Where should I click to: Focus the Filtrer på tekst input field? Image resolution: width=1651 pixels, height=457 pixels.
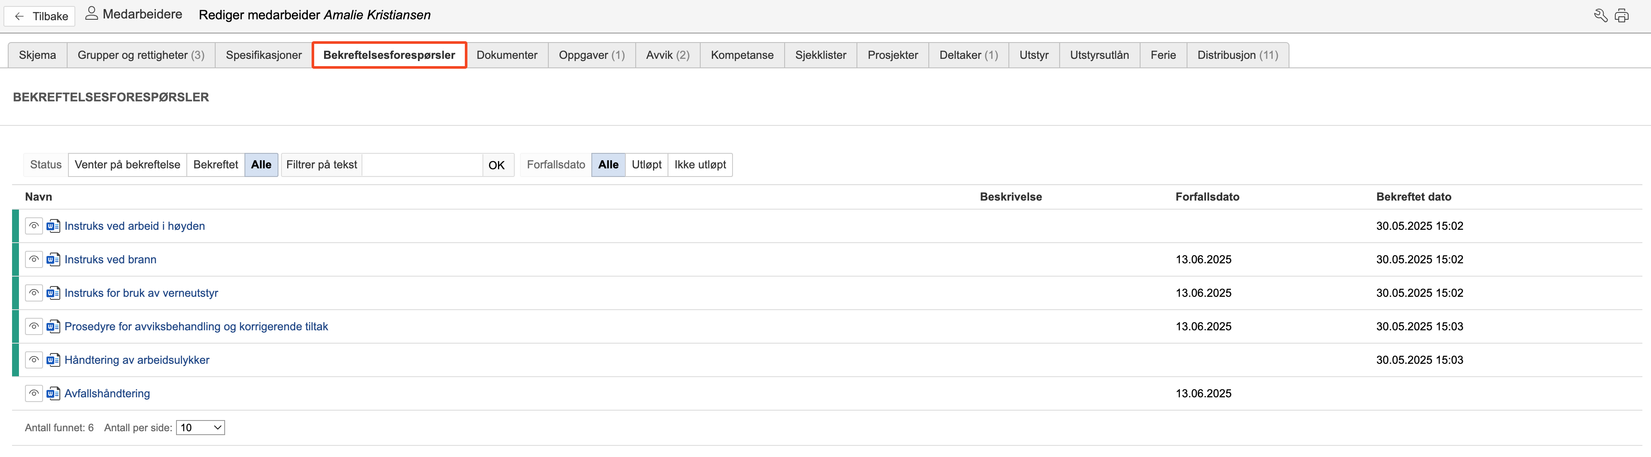tap(422, 165)
